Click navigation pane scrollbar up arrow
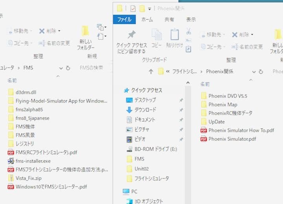The height and width of the screenshot is (204, 283). (x=188, y=83)
